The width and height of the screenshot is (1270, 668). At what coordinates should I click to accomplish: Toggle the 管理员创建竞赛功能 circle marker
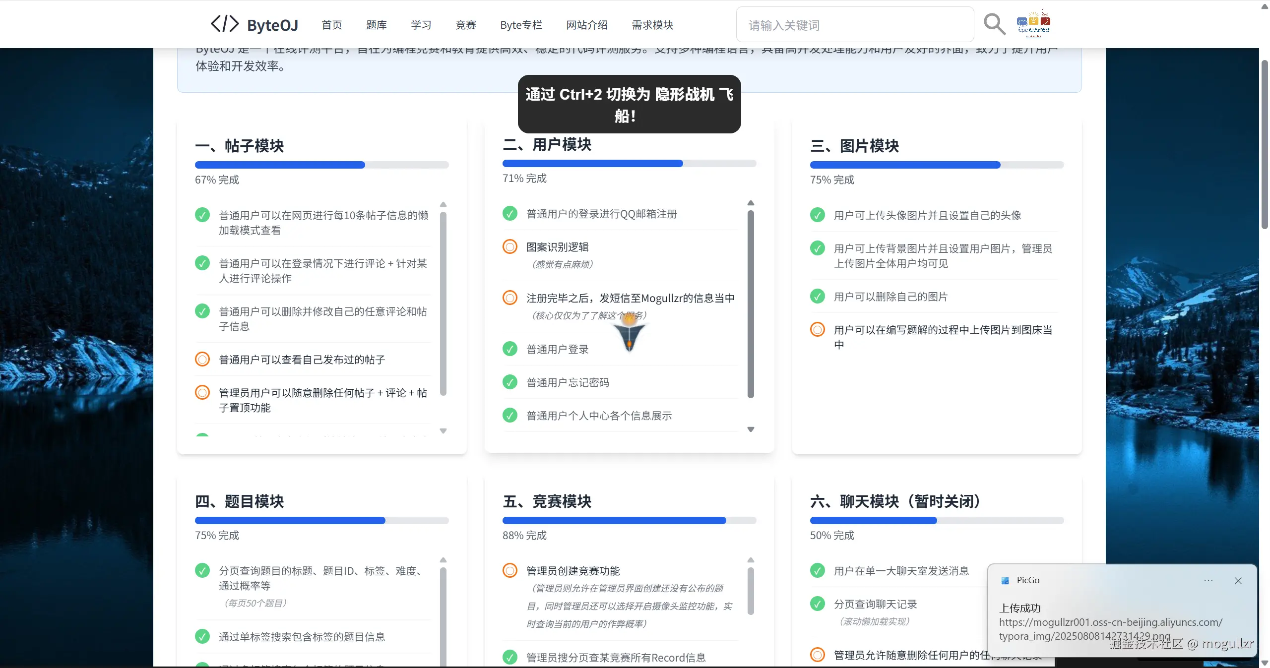pos(509,571)
